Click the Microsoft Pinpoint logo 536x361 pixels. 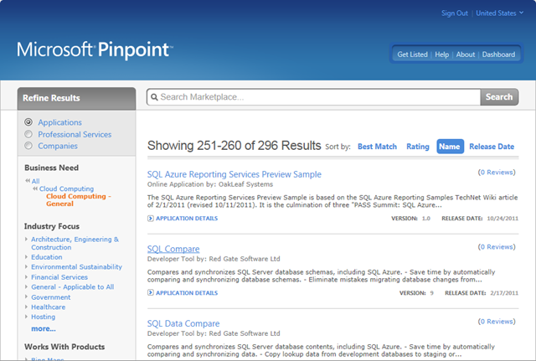[95, 49]
